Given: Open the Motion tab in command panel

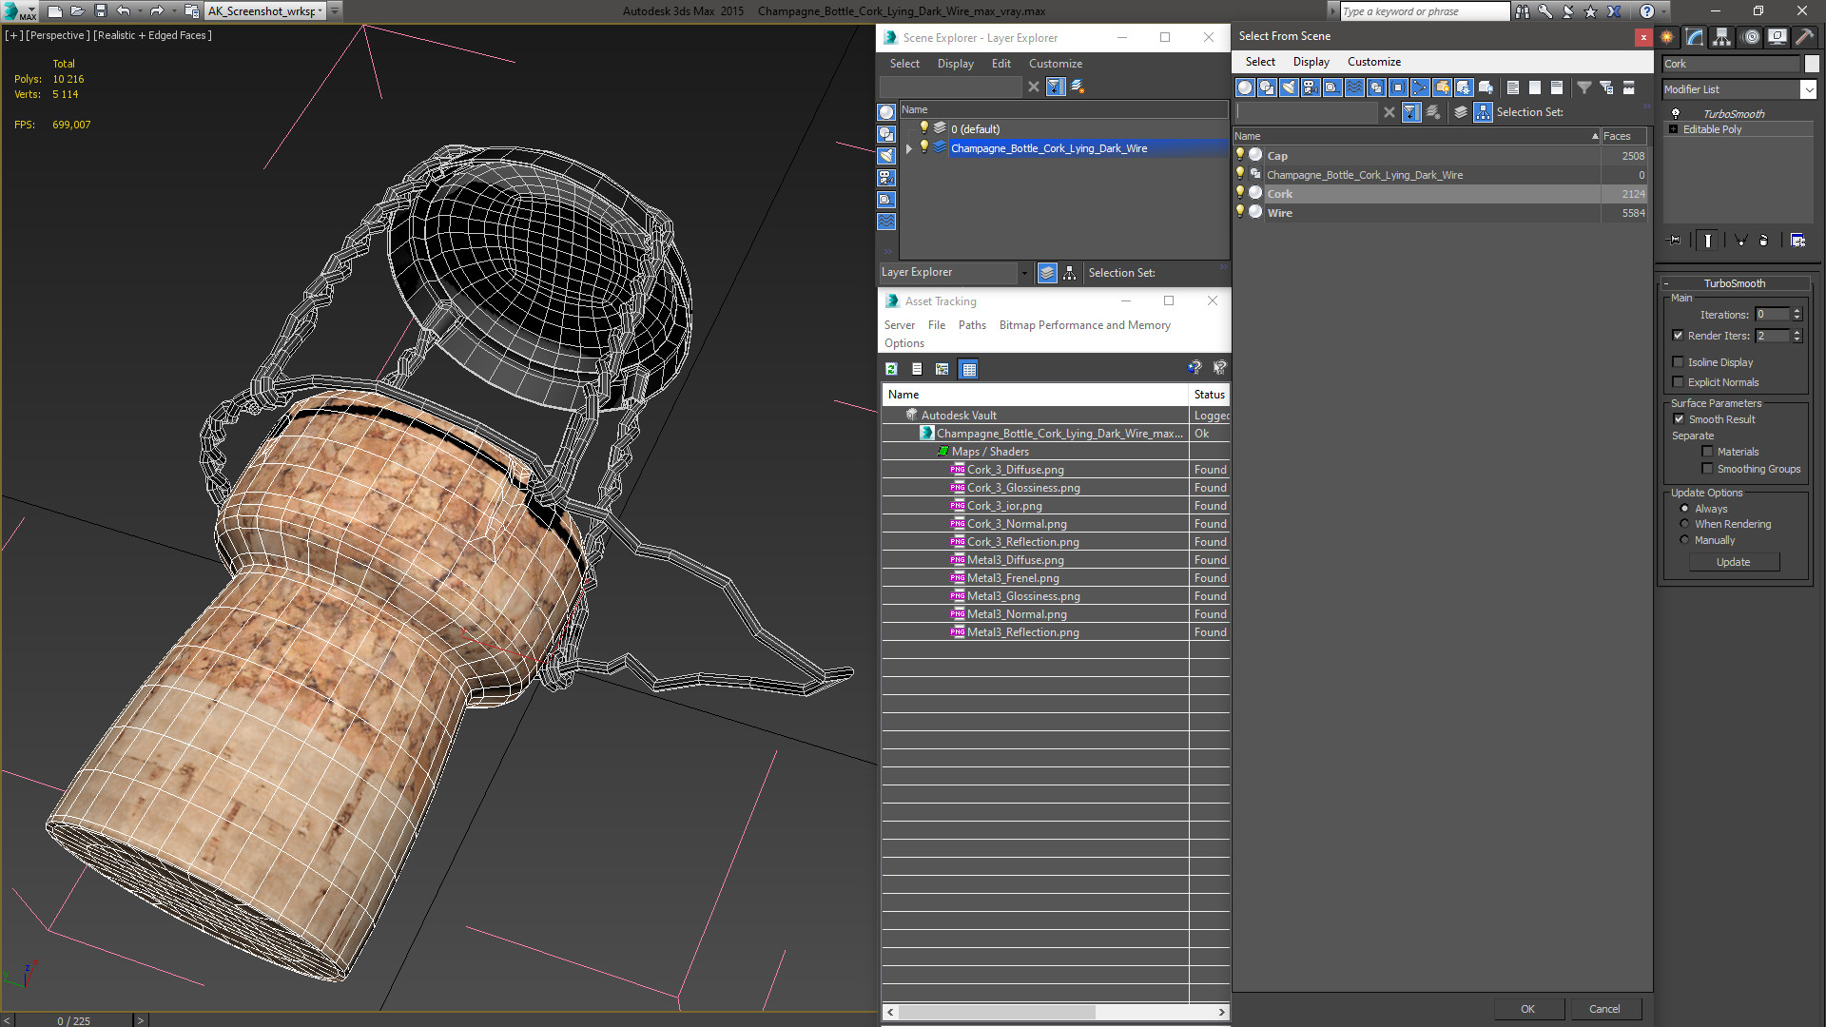Looking at the screenshot, I should pos(1751,37).
